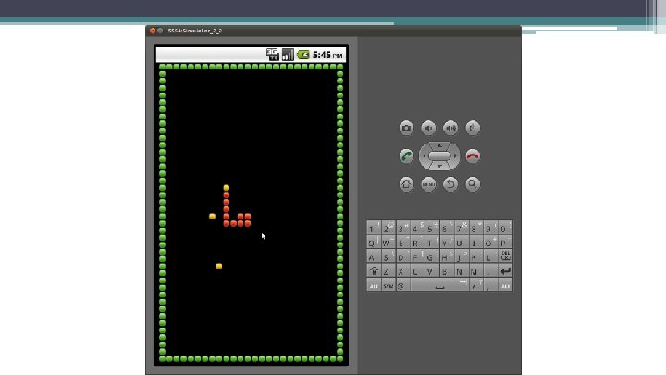
Task: Click the back arrow button
Action: coord(450,184)
